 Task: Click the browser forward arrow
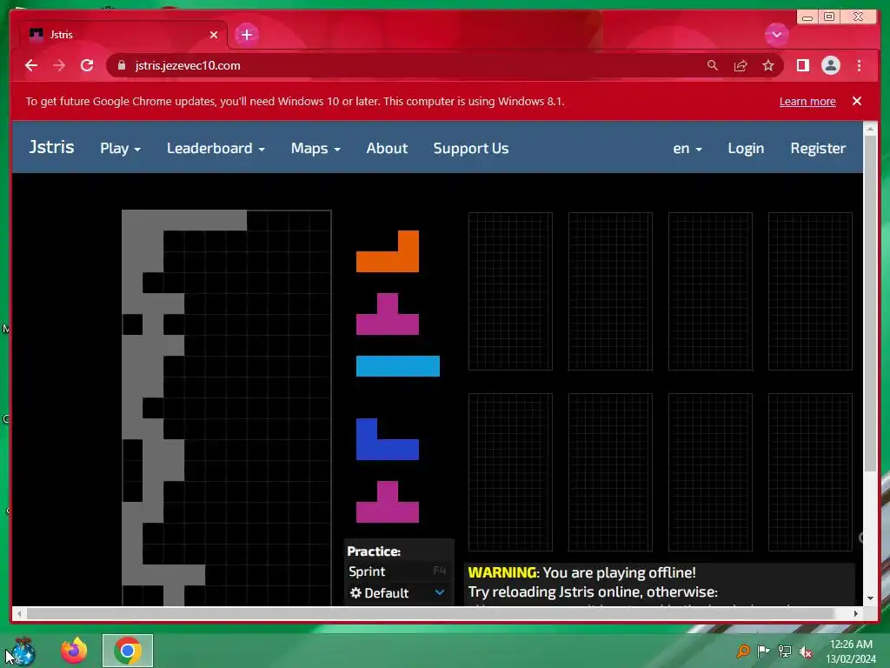coord(59,65)
